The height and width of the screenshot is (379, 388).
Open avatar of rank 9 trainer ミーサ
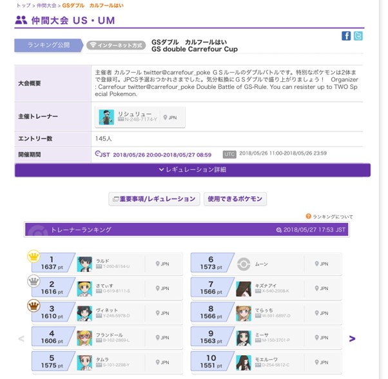coord(244,338)
